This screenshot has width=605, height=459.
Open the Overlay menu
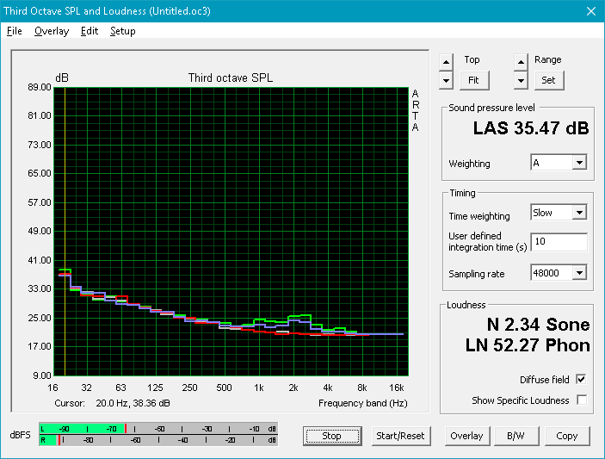[52, 31]
